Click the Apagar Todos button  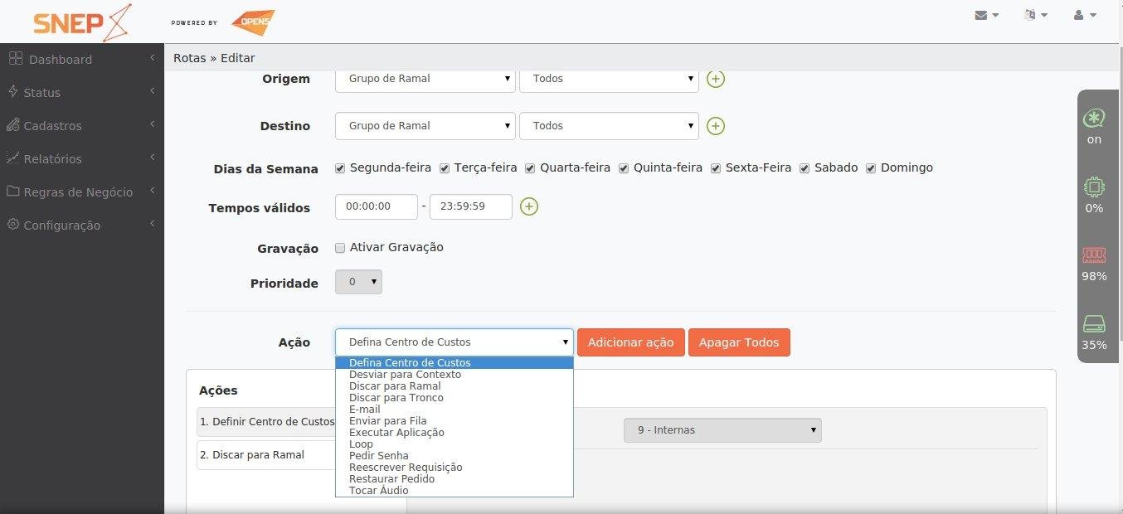click(738, 342)
